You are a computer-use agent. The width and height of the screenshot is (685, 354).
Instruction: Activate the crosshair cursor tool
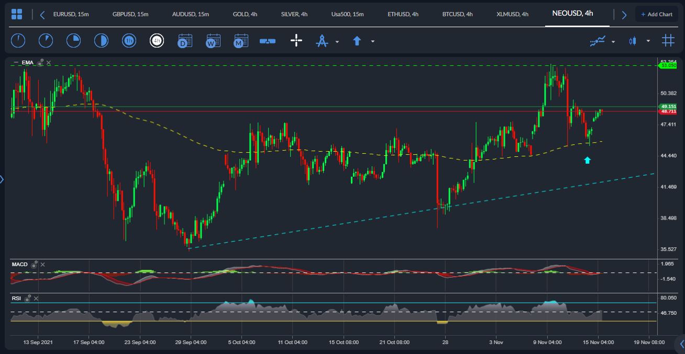pos(296,41)
